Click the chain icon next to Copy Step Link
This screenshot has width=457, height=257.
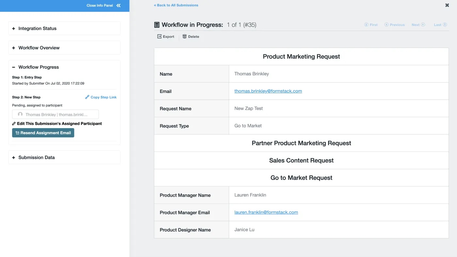coord(87,97)
